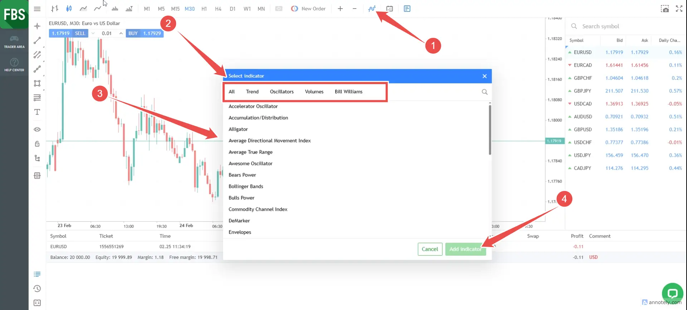The image size is (687, 310).
Task: Click the zoom in plus icon
Action: (340, 9)
